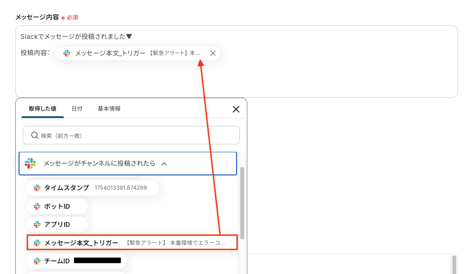Select the タイムスタンプ value chip

92,188
